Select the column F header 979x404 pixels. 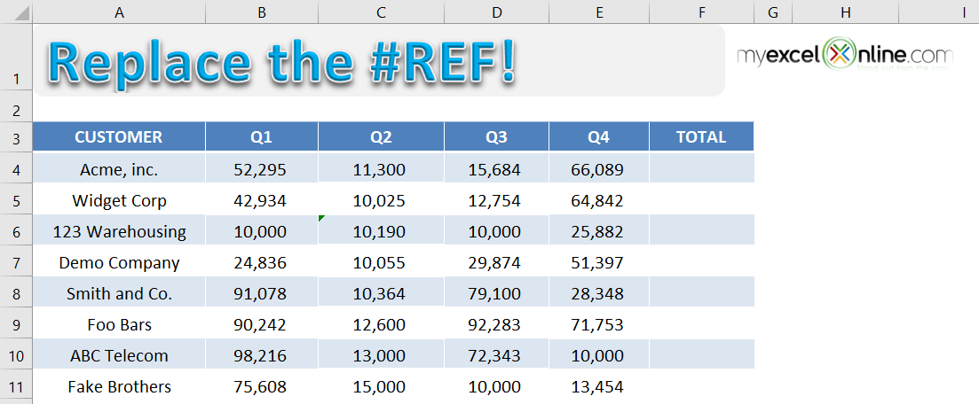point(701,12)
